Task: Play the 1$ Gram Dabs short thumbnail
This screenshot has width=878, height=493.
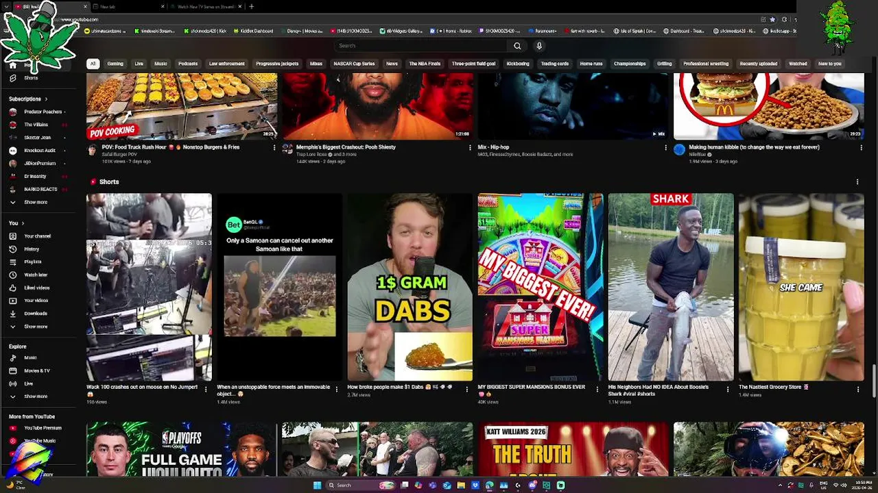Action: tap(410, 287)
